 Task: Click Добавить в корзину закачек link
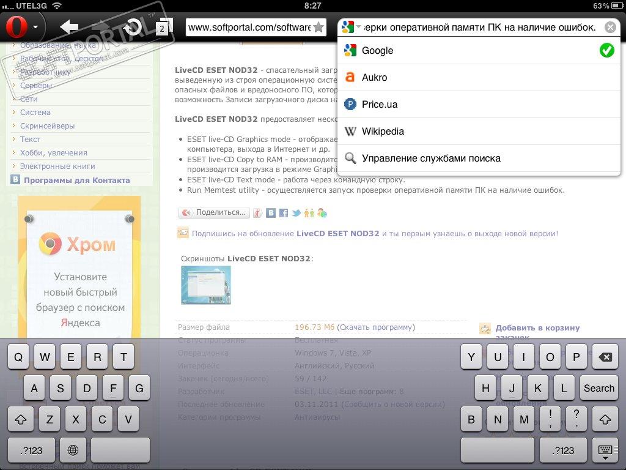click(537, 332)
